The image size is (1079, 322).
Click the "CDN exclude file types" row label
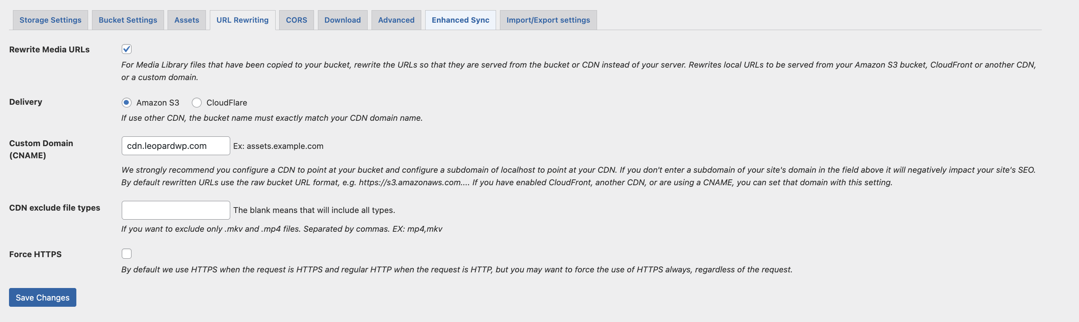54,208
